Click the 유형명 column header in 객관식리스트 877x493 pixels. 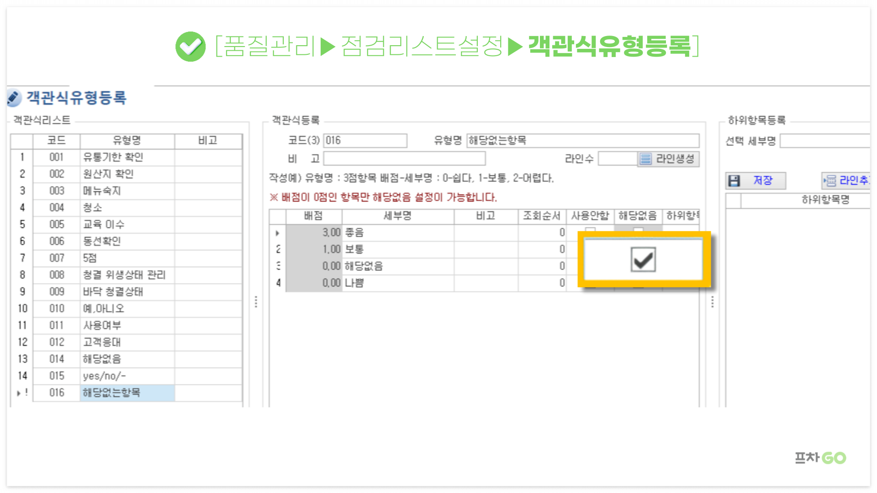[x=127, y=141]
